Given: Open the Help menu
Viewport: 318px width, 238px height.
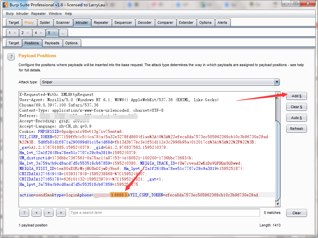Looking at the screenshot, I should click(68, 14).
